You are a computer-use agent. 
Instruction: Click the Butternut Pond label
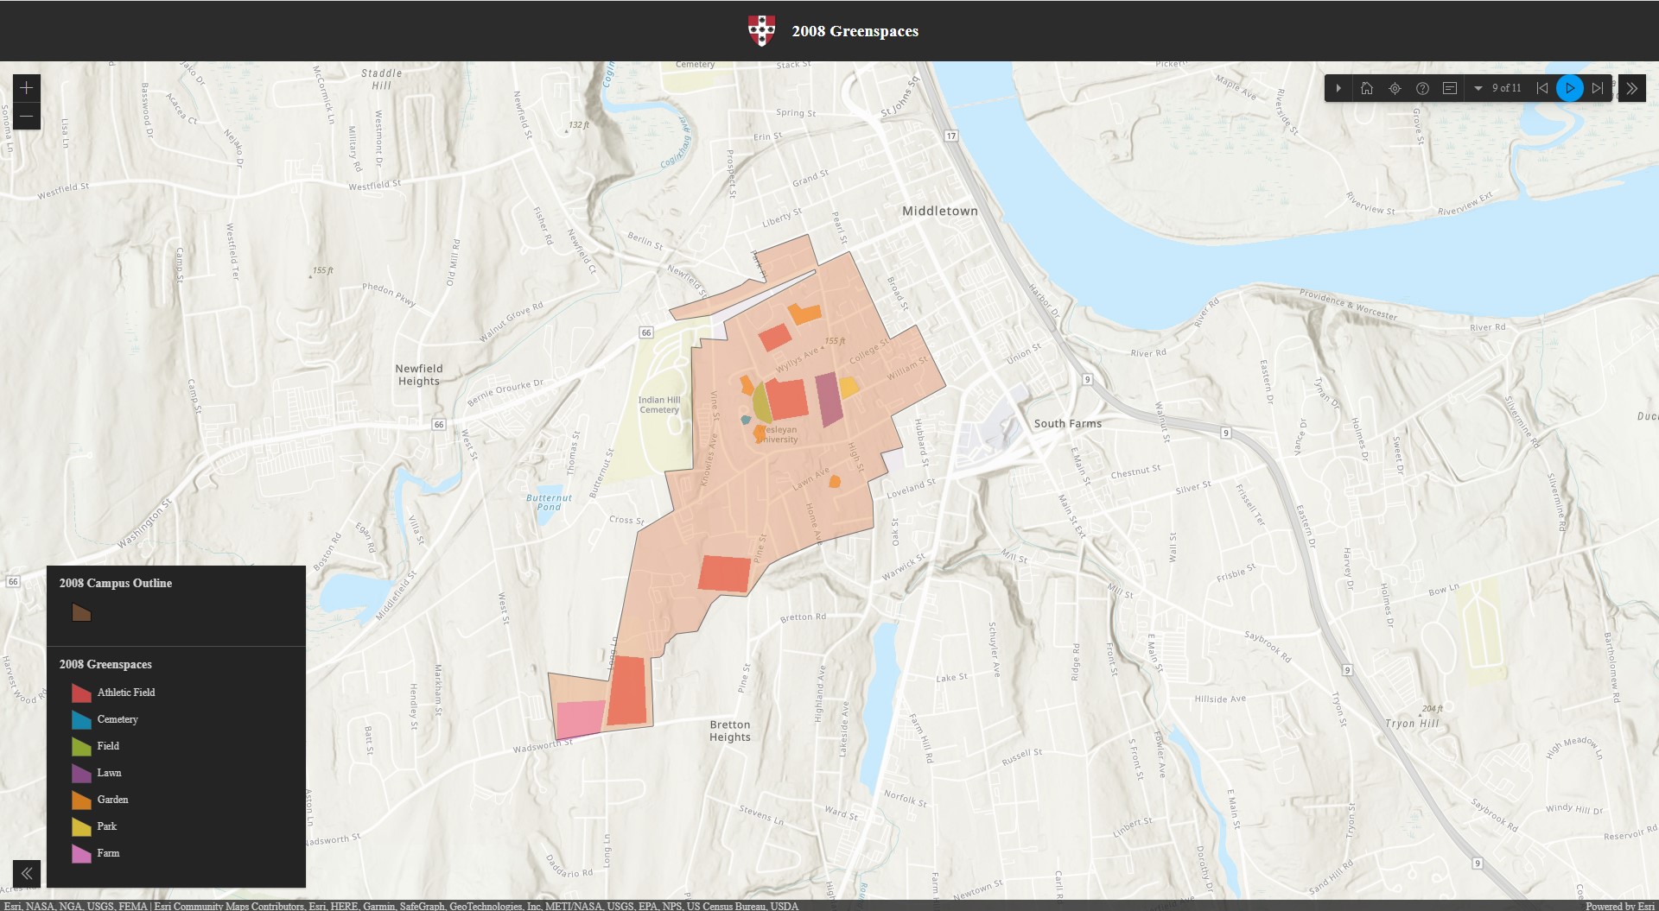tap(549, 503)
